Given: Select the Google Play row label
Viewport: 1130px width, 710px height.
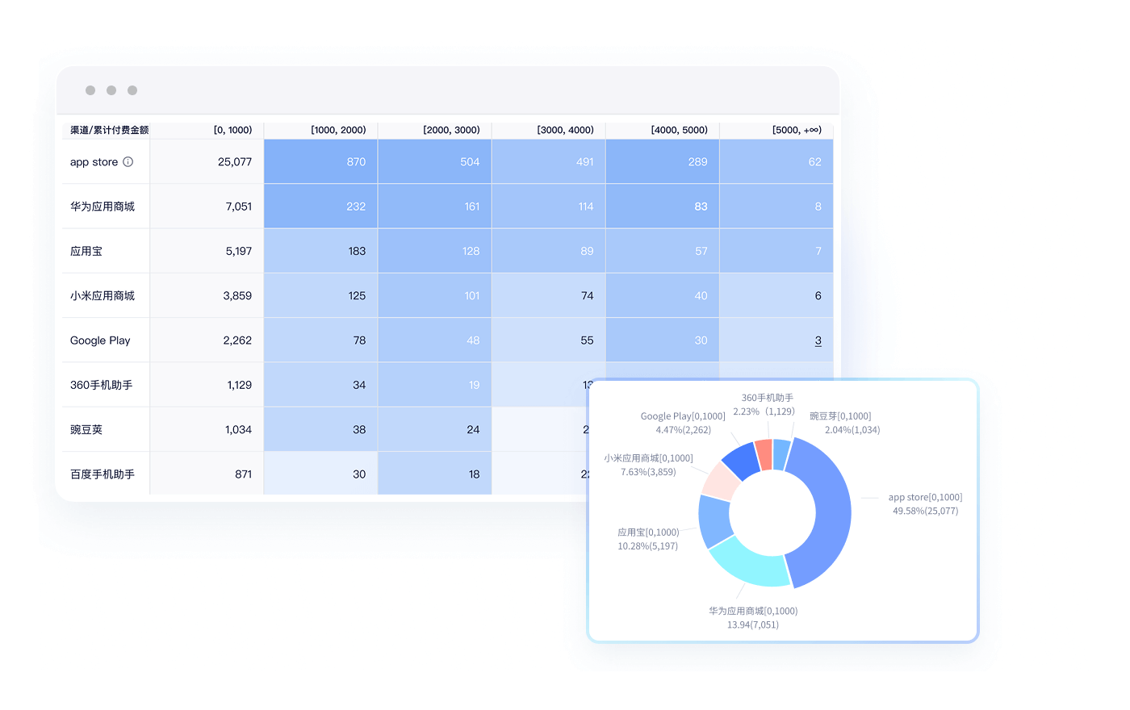Looking at the screenshot, I should pos(100,340).
